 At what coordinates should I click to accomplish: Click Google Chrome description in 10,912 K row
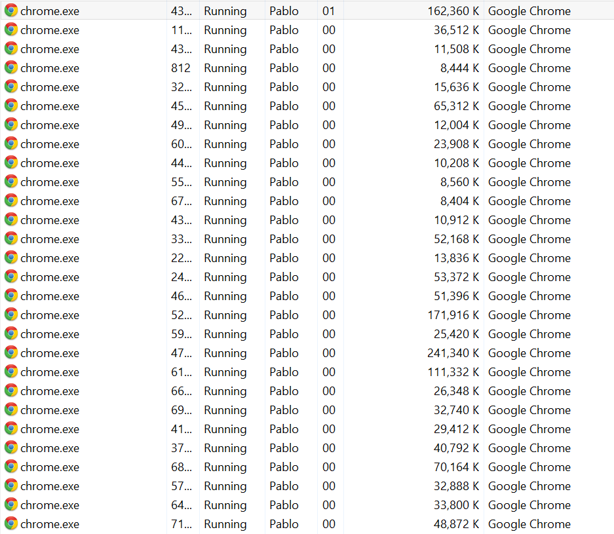pyautogui.click(x=529, y=220)
